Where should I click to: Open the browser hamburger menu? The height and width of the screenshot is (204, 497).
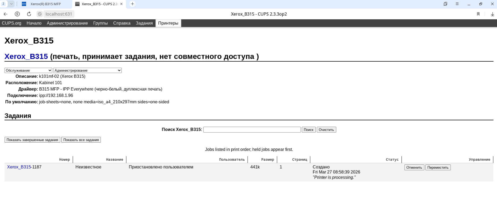(457, 4)
